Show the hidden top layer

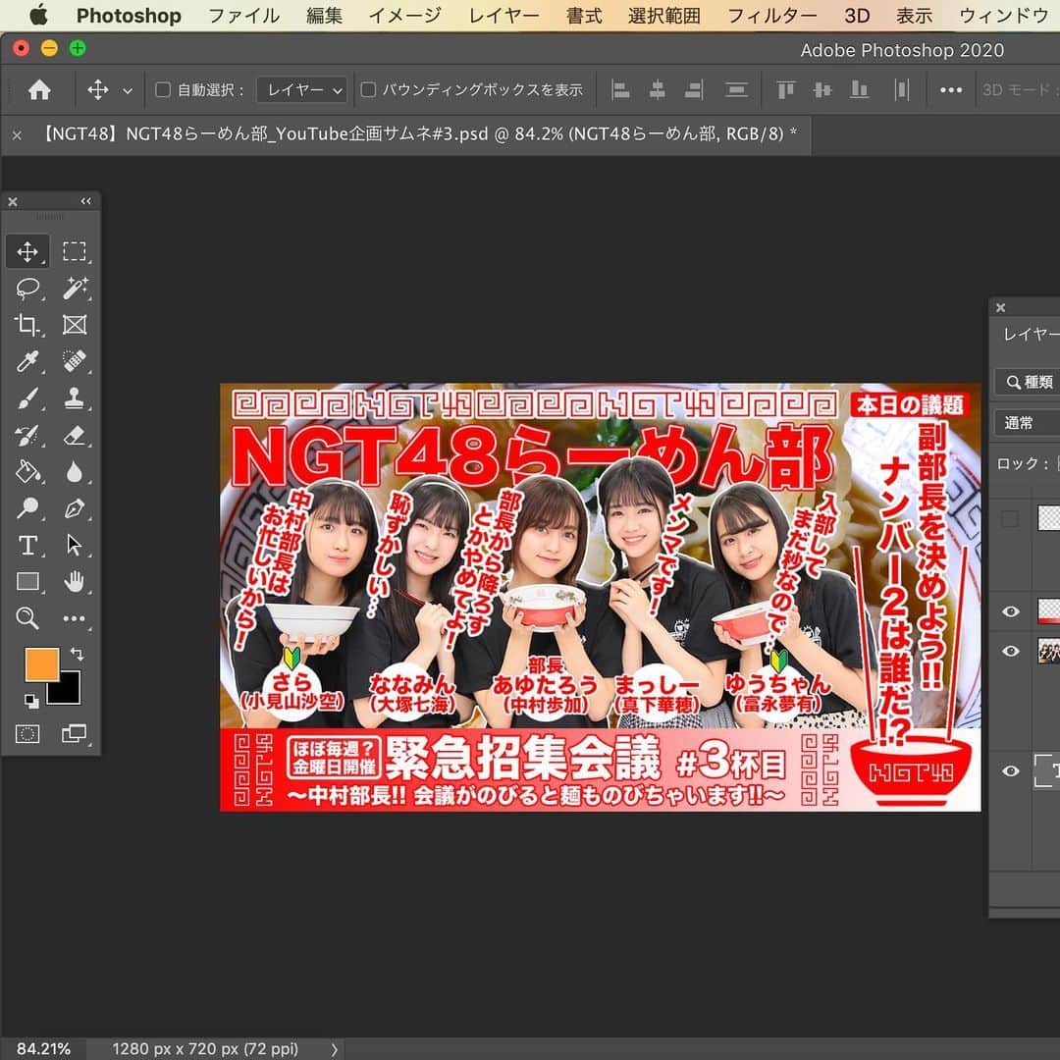1010,518
